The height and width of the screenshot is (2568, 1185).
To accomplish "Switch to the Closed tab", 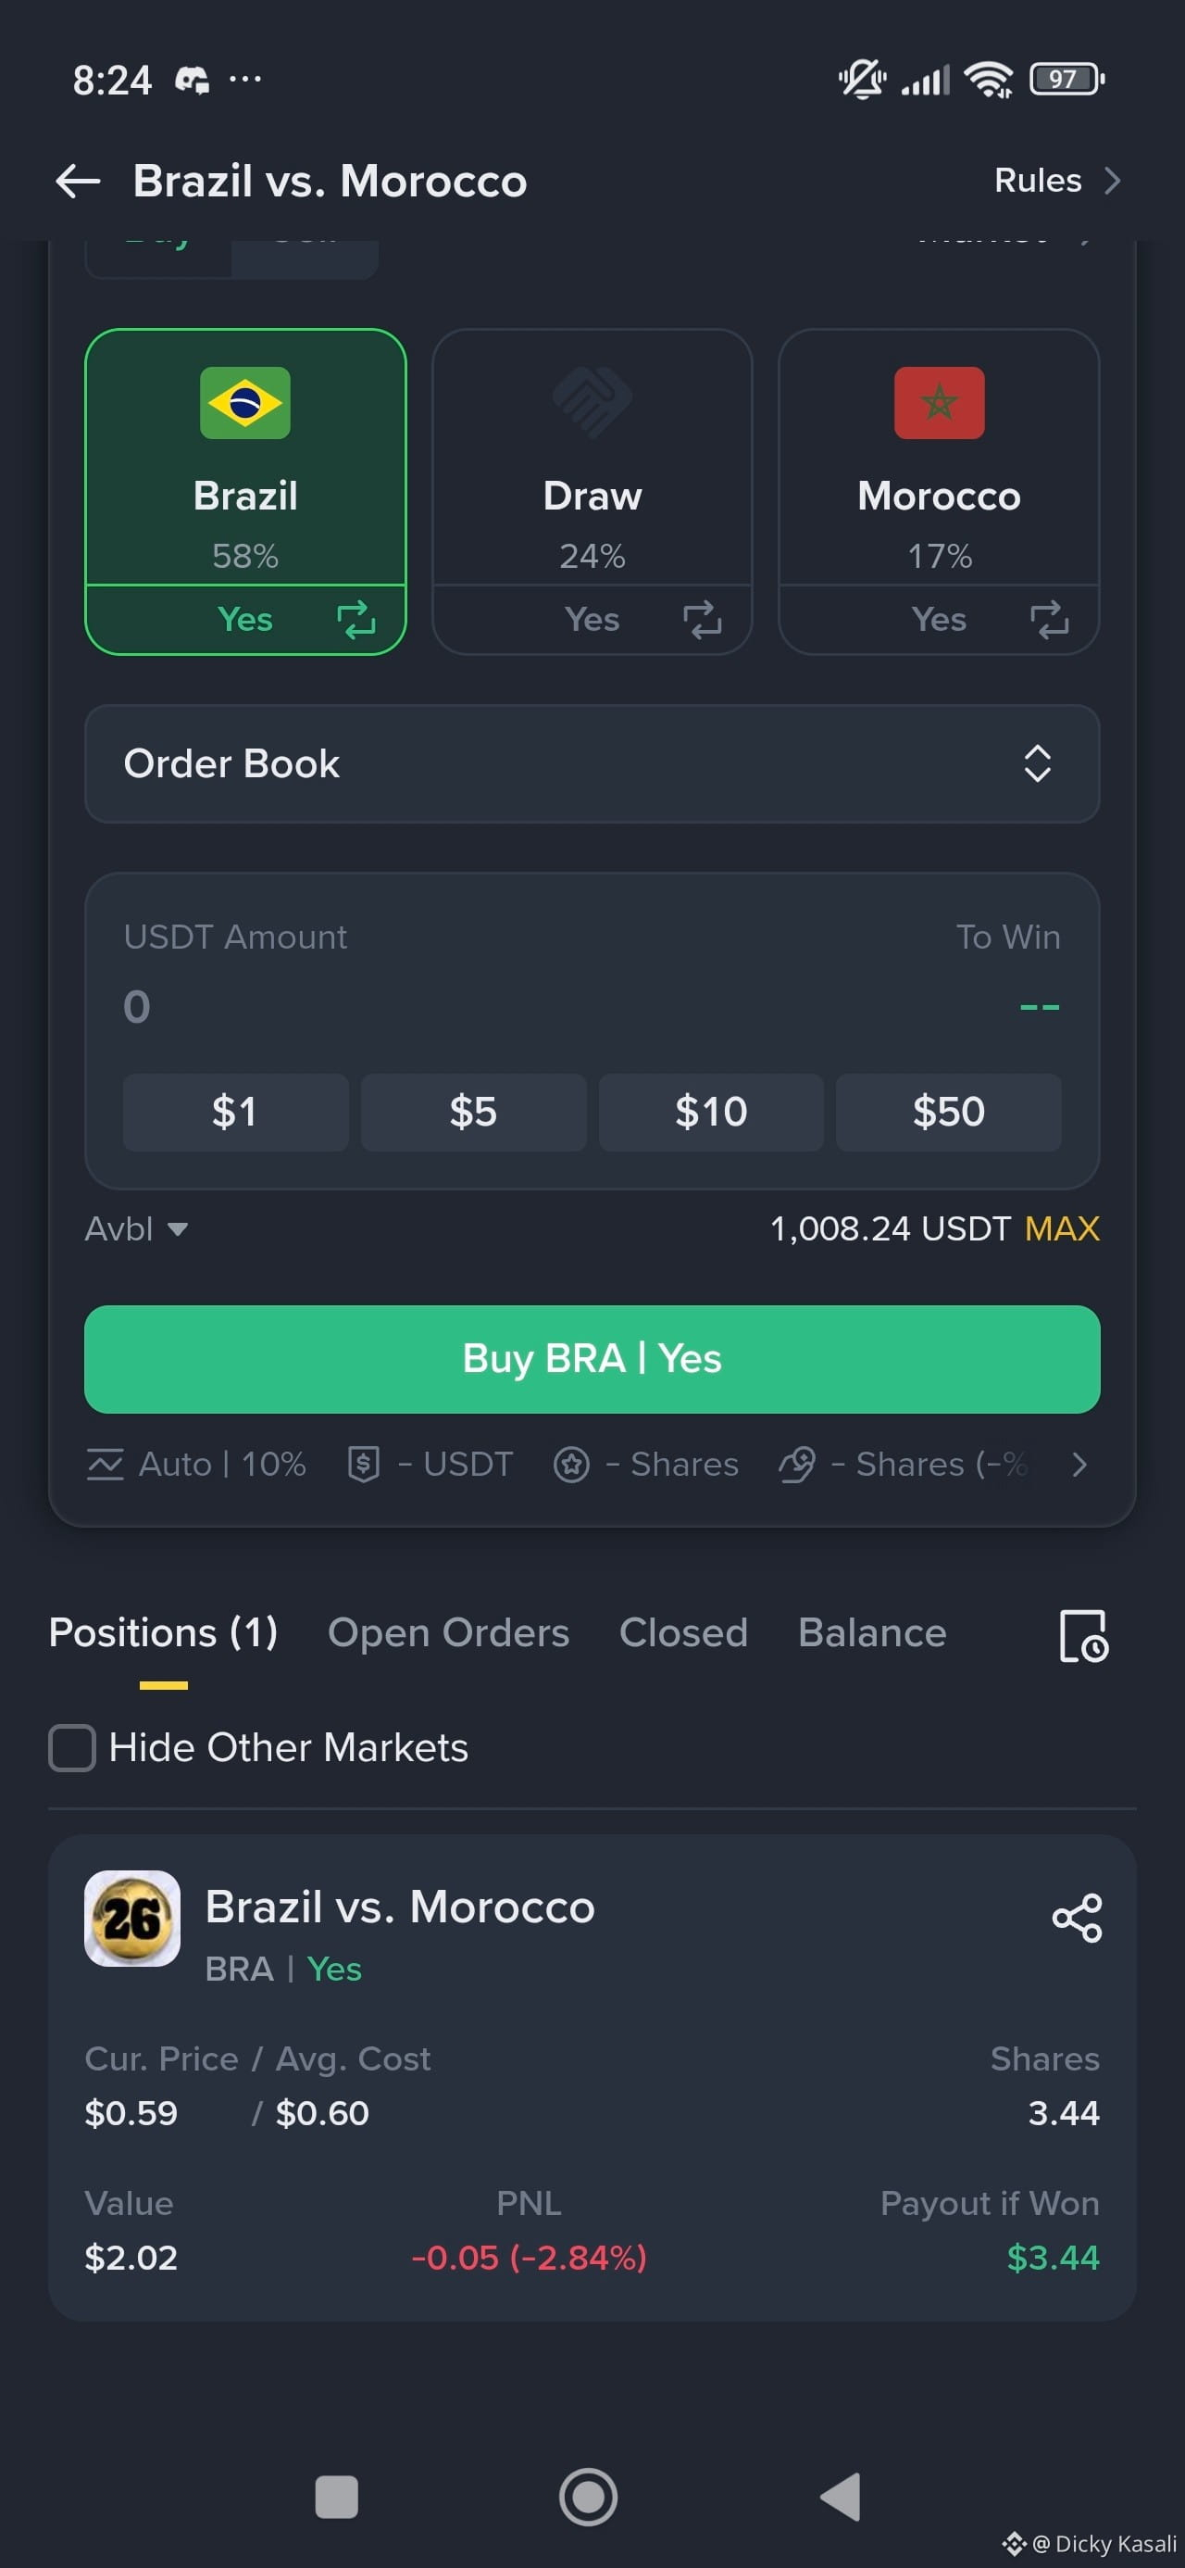I will point(682,1633).
